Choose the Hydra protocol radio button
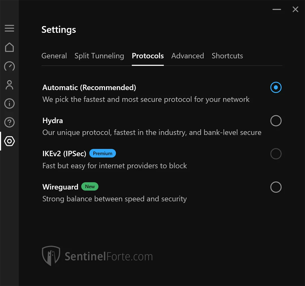Image resolution: width=305 pixels, height=286 pixels. click(x=276, y=121)
